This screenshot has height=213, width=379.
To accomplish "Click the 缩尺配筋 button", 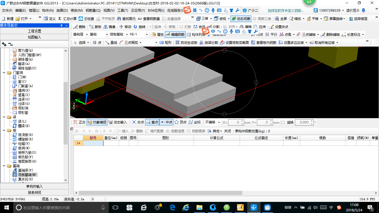I will tap(155, 131).
